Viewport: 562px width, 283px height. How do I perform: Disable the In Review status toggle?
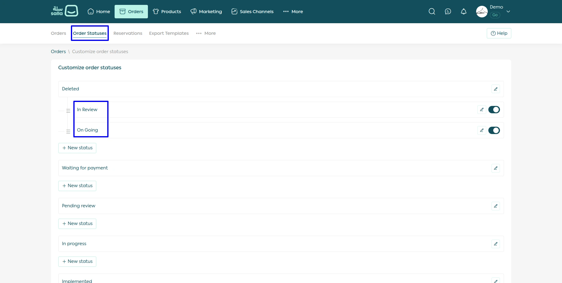pos(494,110)
